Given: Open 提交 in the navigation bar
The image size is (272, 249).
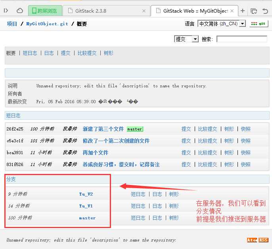Looking at the screenshot, I should 65,53.
